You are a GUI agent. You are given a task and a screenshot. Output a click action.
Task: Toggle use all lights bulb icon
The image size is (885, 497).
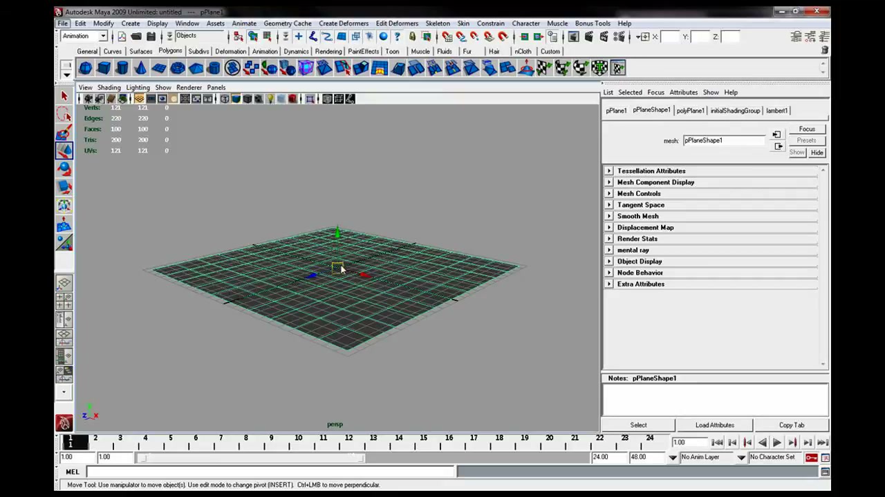pyautogui.click(x=270, y=99)
